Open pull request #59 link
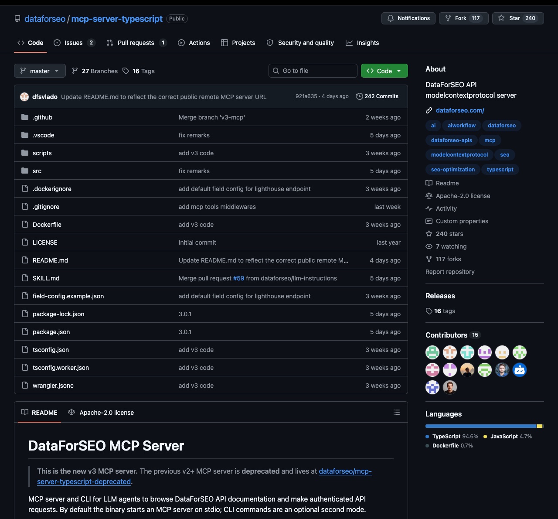This screenshot has height=519, width=558. (x=238, y=278)
